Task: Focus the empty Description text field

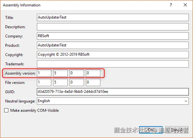Action: (113, 27)
